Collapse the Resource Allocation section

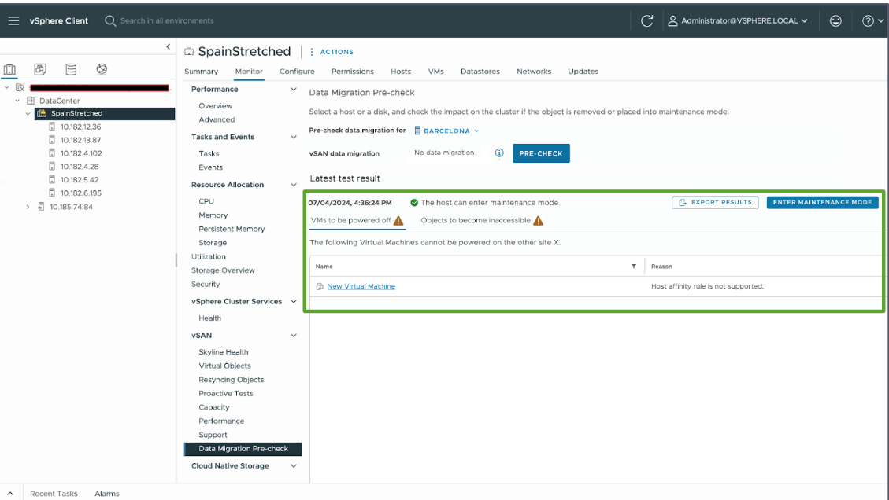pos(294,185)
